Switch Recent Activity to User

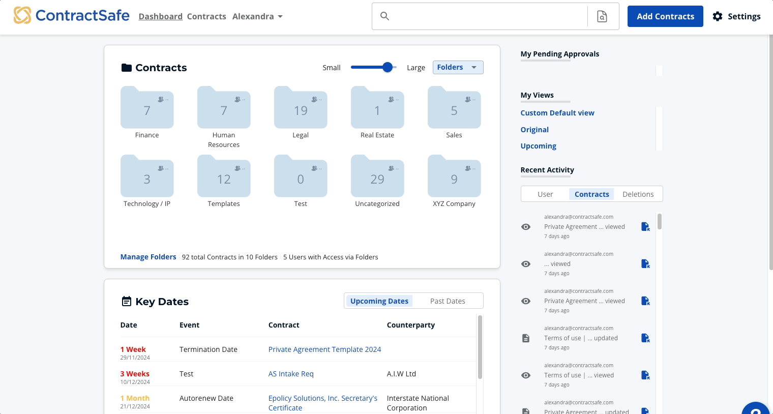click(x=545, y=194)
